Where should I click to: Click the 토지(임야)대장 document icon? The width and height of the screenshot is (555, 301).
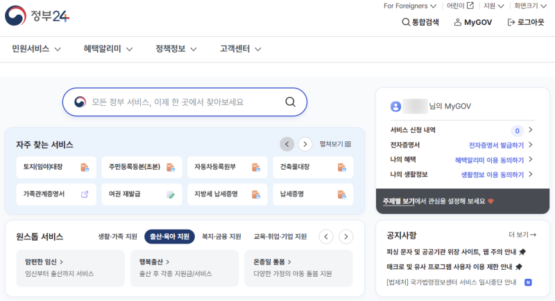click(x=85, y=167)
